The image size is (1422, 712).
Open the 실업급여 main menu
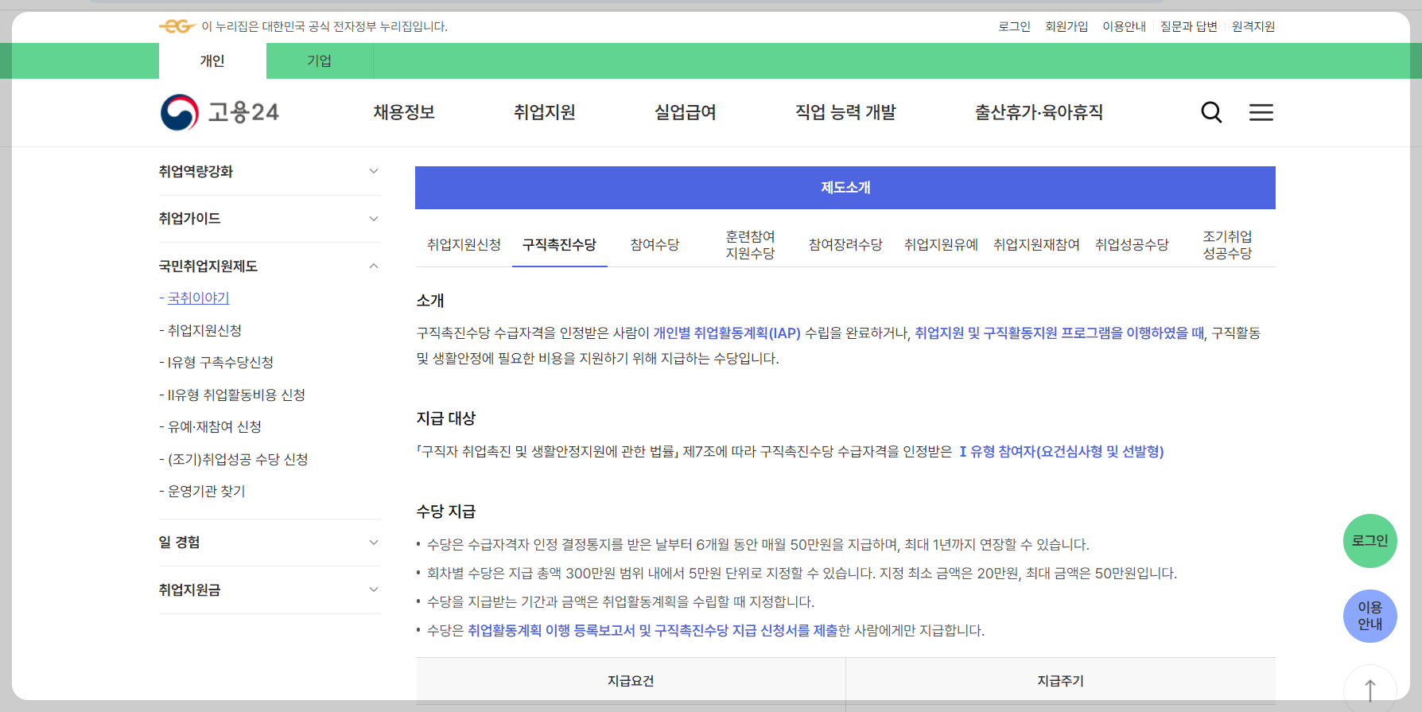pyautogui.click(x=686, y=112)
